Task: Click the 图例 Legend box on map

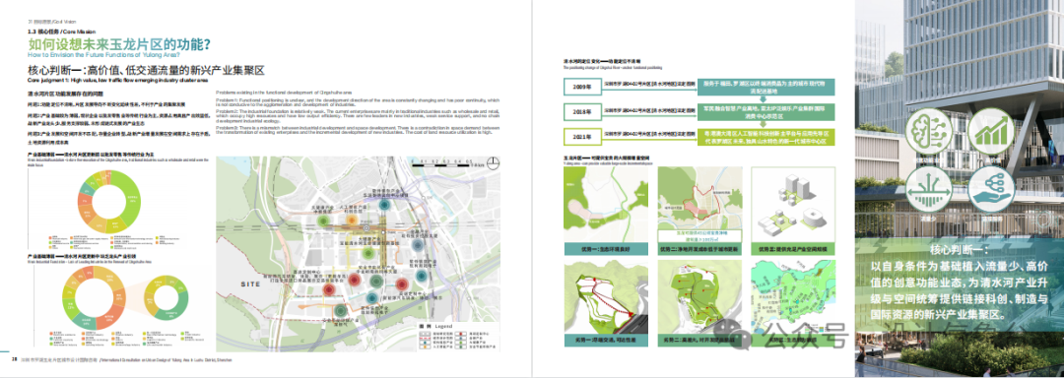Action: (456, 337)
